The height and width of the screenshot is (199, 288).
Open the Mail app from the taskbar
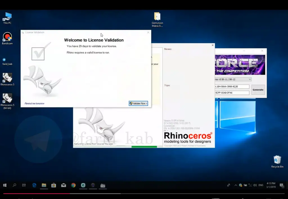[x=64, y=185]
